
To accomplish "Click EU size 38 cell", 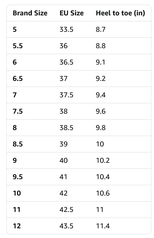I will pos(63,111).
